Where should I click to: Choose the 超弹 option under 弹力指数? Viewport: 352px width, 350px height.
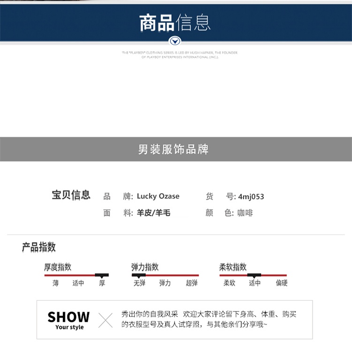[x=191, y=283]
